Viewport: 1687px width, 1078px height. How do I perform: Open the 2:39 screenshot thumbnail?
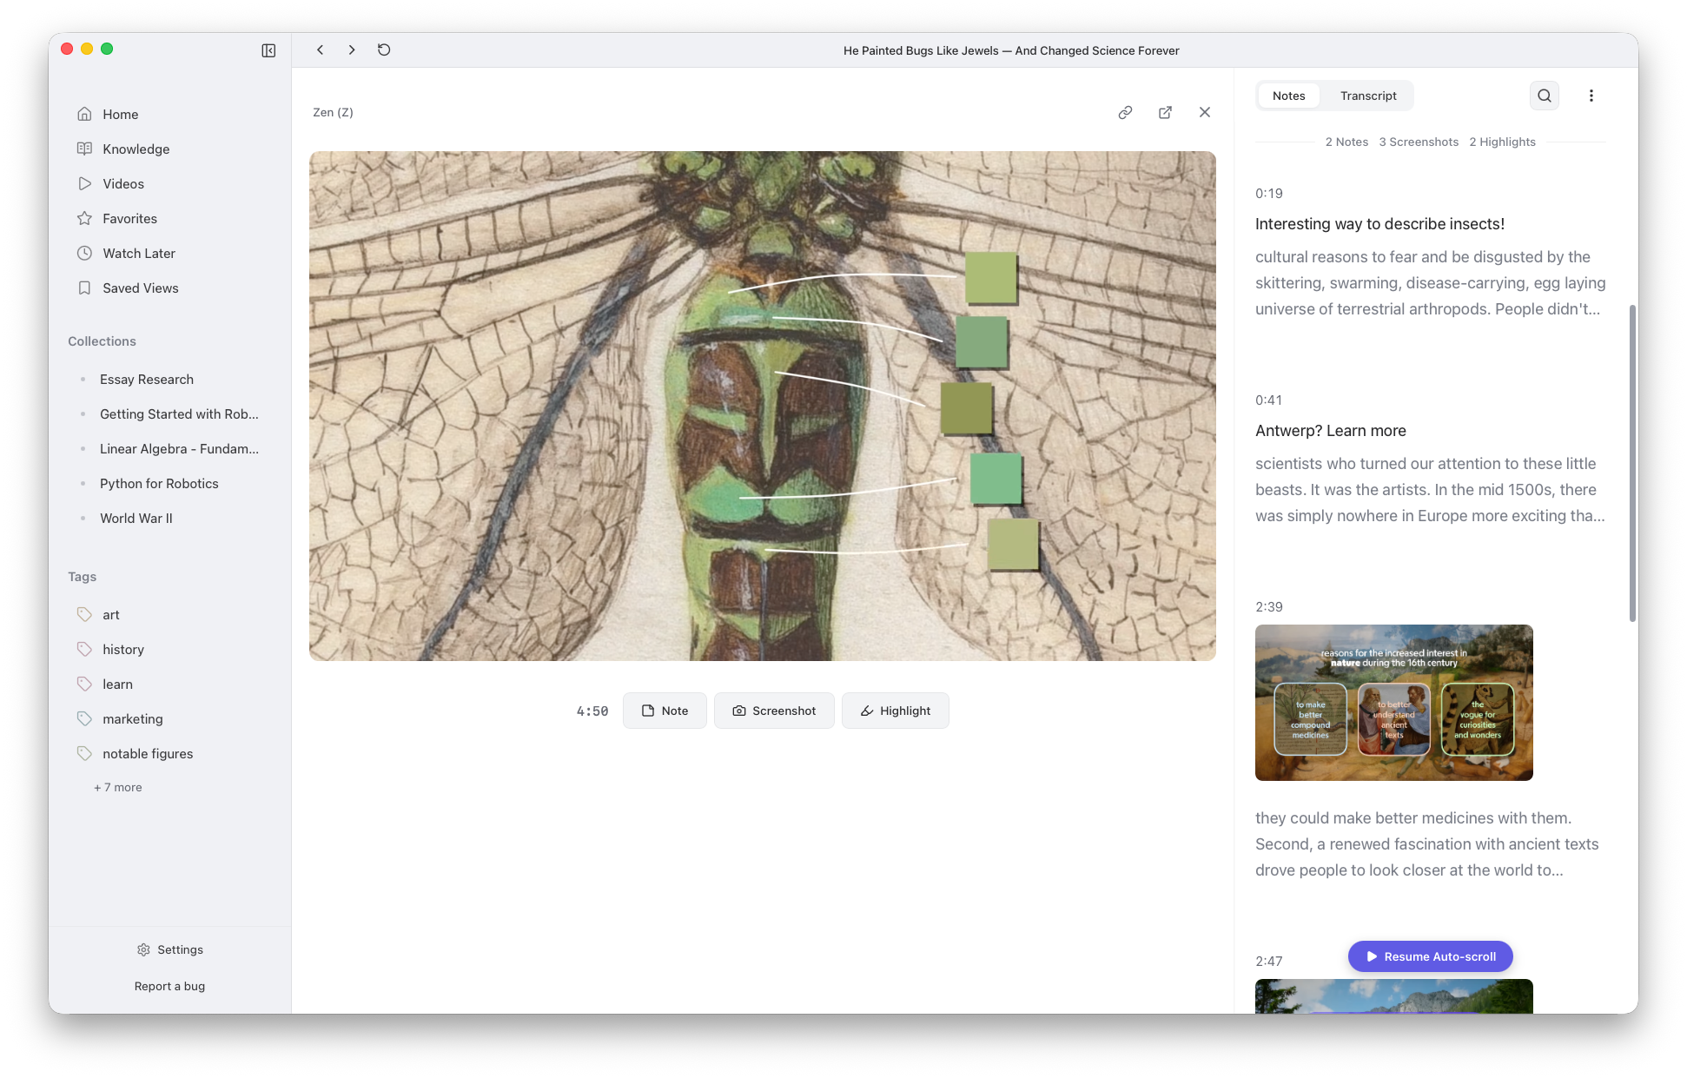pyautogui.click(x=1393, y=703)
